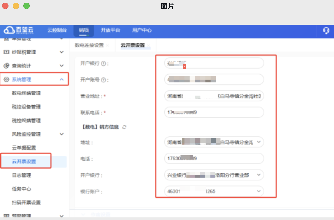
Task: Open 云单据配置 in sidebar
Action: pos(24,148)
